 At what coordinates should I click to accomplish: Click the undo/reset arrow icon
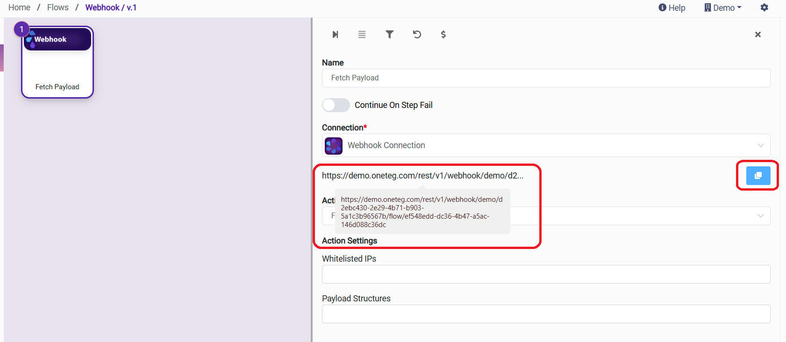417,35
